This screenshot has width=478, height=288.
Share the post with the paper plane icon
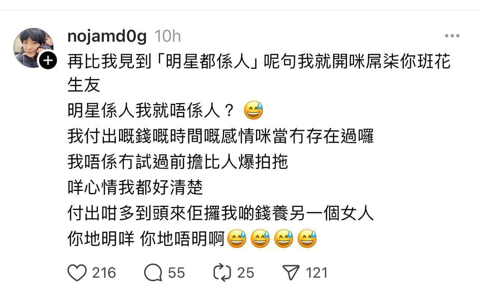point(291,273)
